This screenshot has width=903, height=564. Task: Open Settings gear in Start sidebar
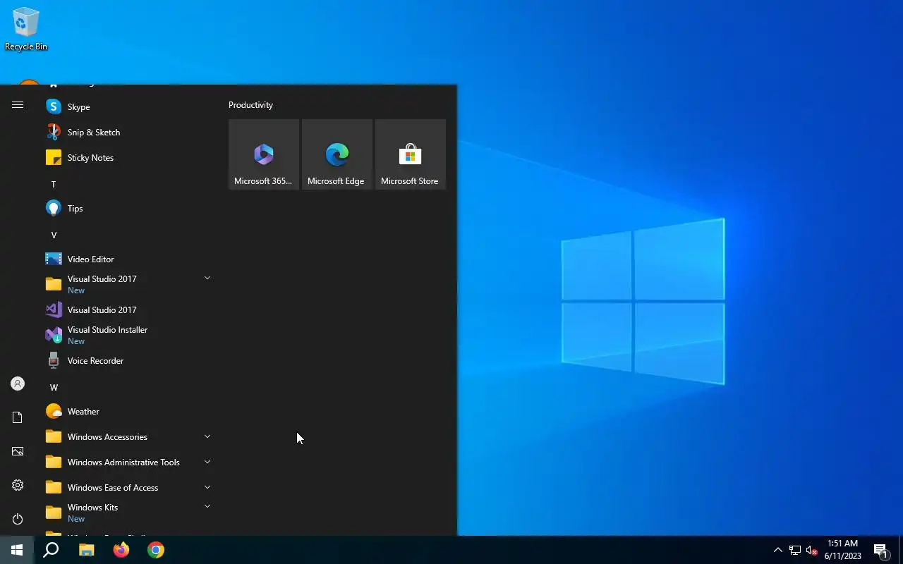point(18,485)
